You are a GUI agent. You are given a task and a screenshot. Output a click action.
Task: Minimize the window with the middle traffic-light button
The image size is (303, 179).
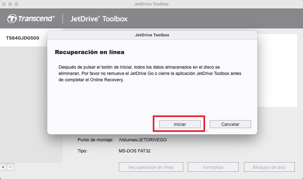tap(10, 4)
